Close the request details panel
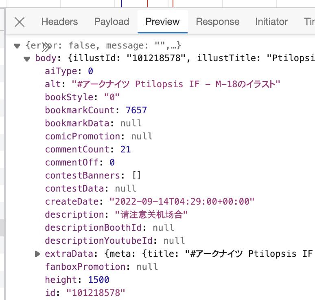Viewport: 315px width, 300px height. pyautogui.click(x=20, y=22)
